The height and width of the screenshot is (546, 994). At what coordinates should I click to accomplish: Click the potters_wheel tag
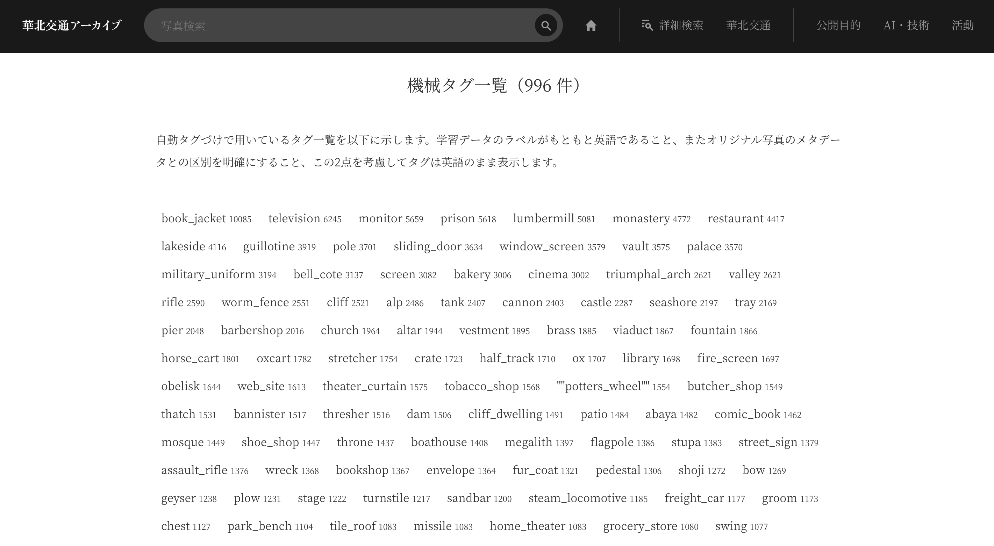click(603, 386)
